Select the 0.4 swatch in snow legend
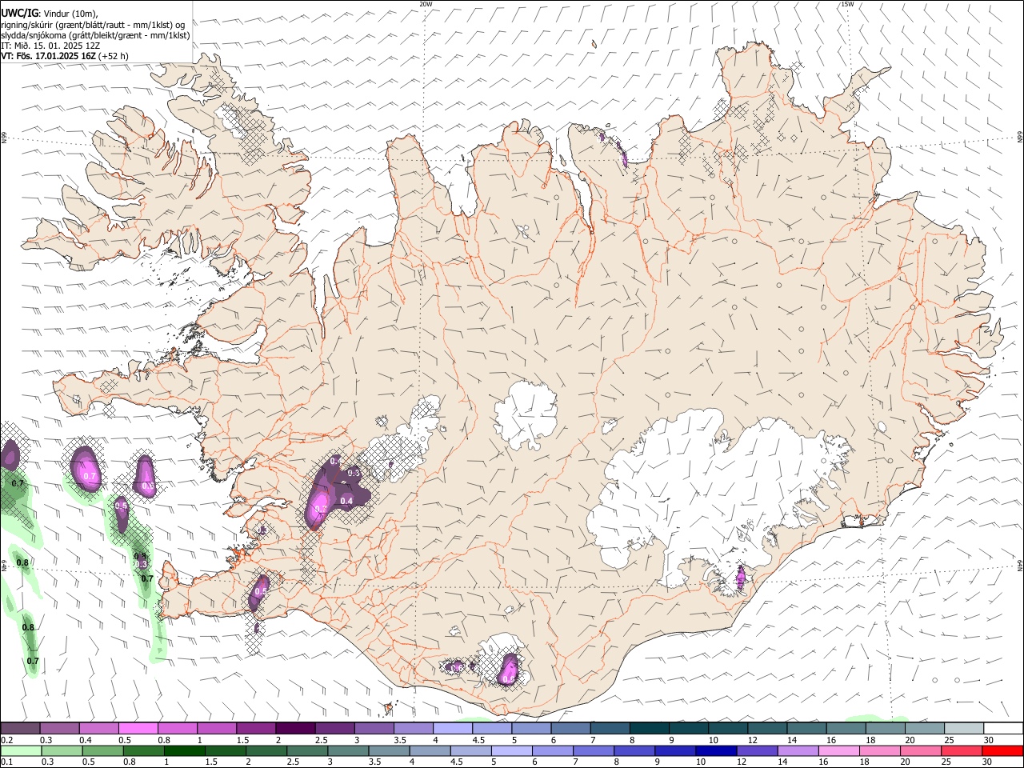The image size is (1024, 768). click(98, 729)
